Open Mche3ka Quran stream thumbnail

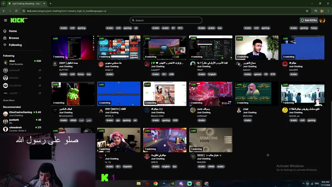(x=257, y=94)
